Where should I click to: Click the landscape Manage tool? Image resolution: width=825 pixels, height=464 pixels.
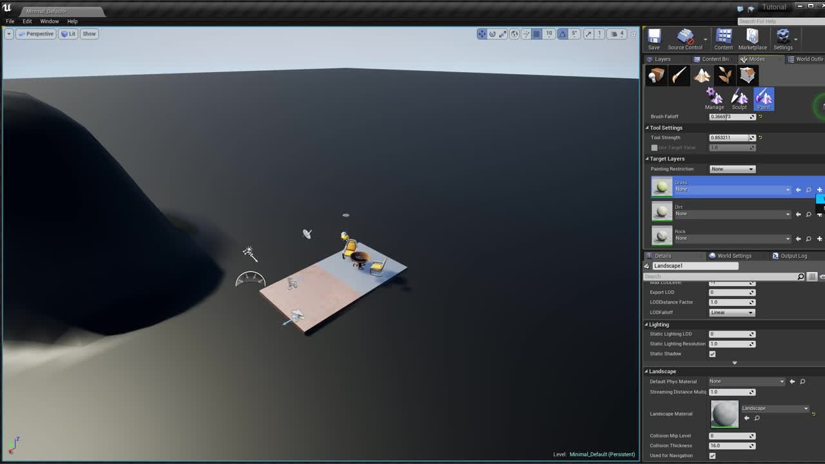click(x=714, y=99)
